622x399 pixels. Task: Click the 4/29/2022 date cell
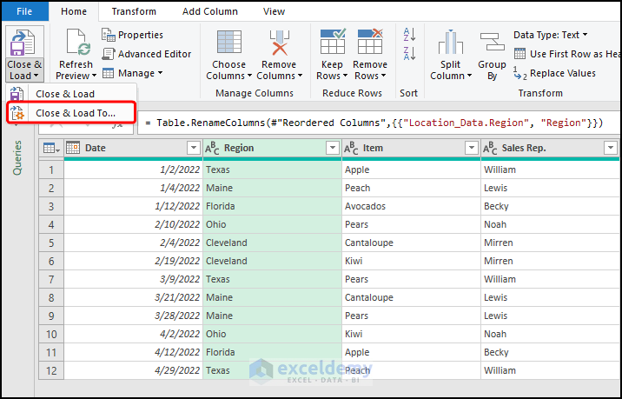tap(133, 370)
